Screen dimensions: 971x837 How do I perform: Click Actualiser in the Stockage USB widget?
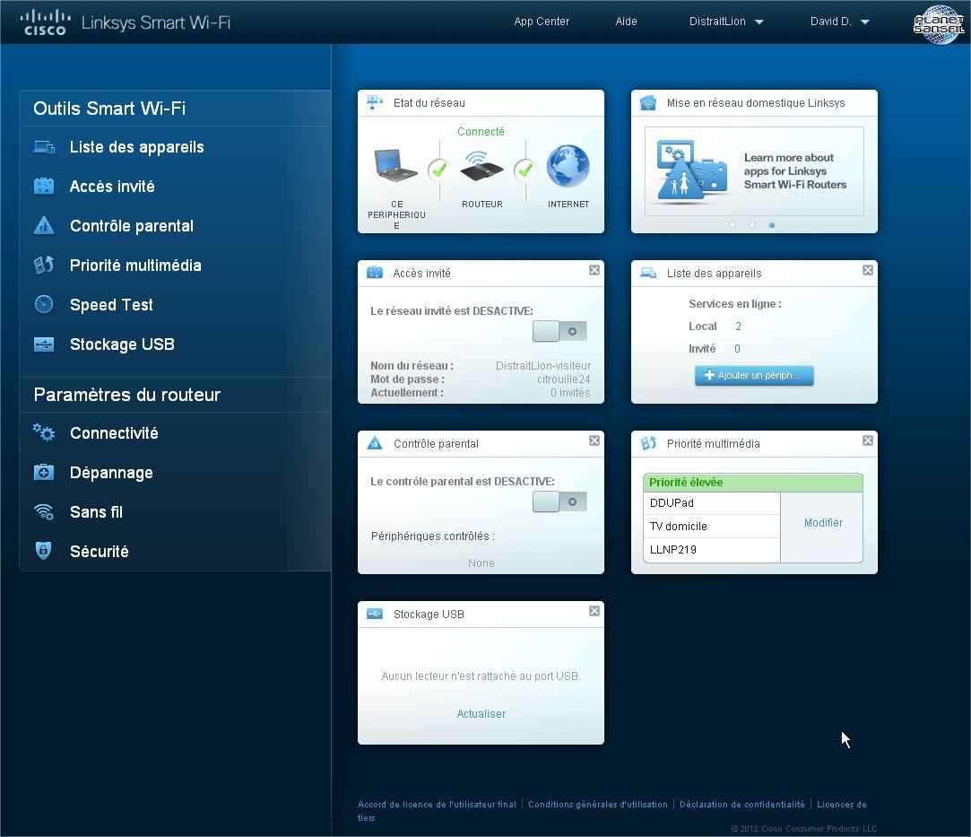pos(481,714)
